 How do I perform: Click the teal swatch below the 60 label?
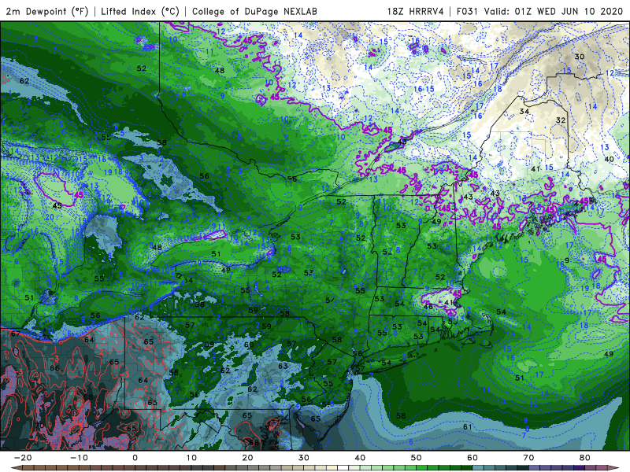(478, 468)
